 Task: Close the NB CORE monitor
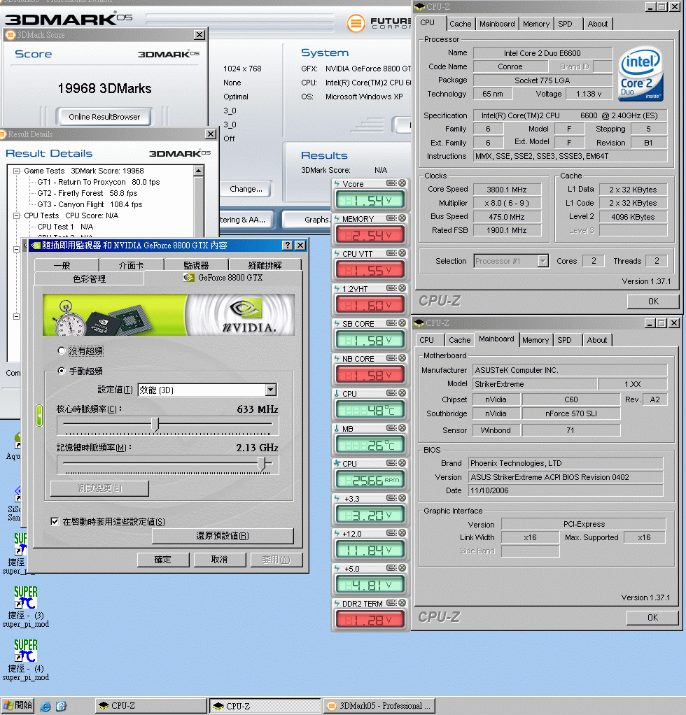click(x=402, y=358)
